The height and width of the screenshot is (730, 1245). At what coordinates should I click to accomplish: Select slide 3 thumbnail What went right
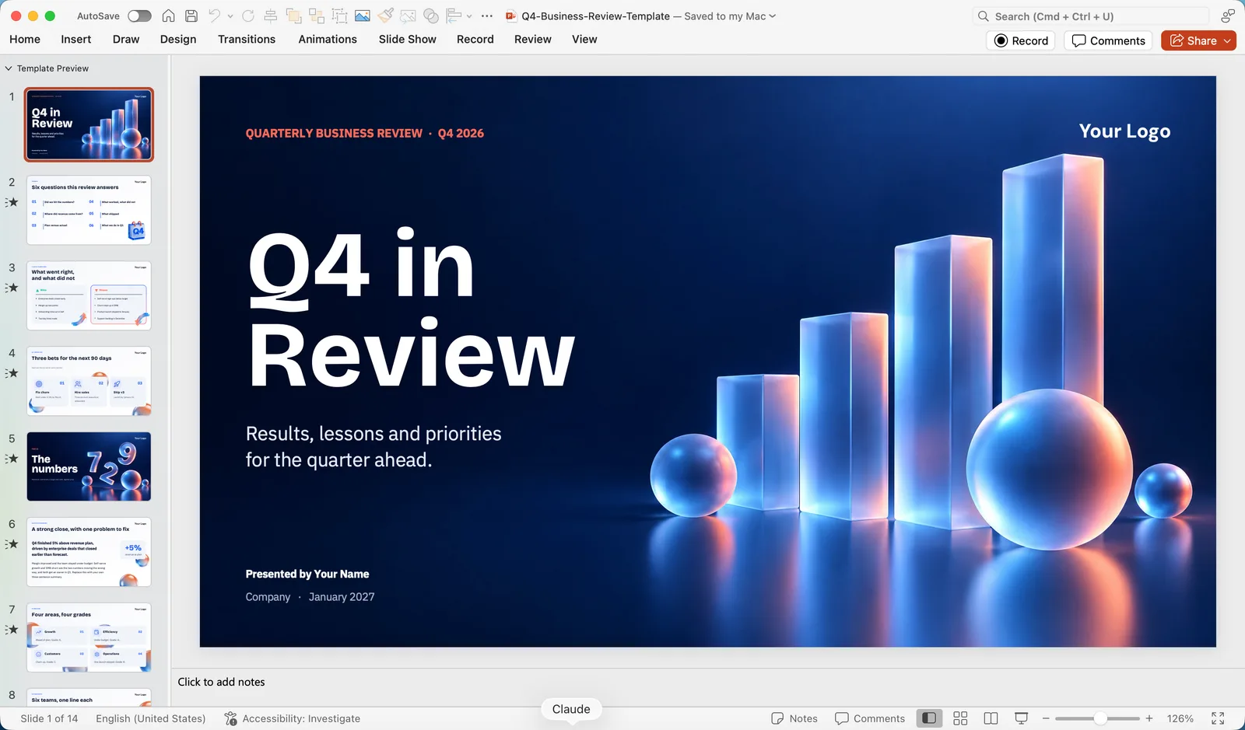(x=89, y=295)
